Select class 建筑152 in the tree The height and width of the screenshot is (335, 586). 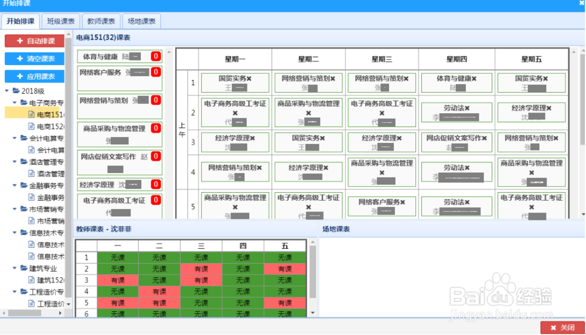coord(50,280)
